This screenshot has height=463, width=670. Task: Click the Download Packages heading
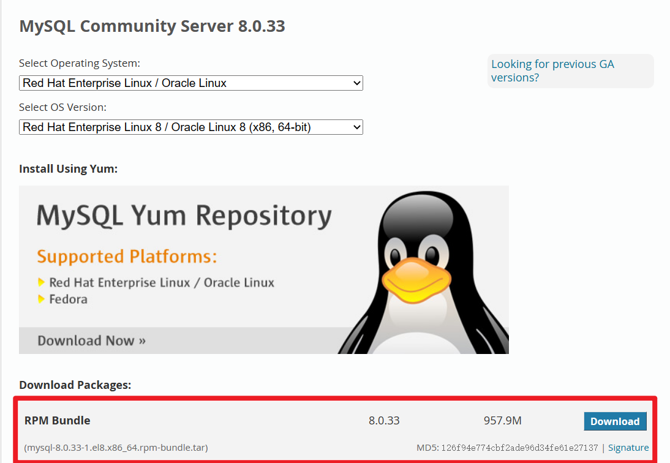[75, 385]
